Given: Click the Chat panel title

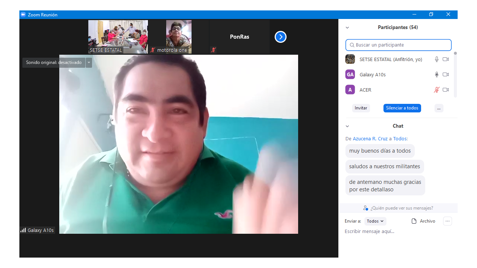Looking at the screenshot, I should coord(398,126).
